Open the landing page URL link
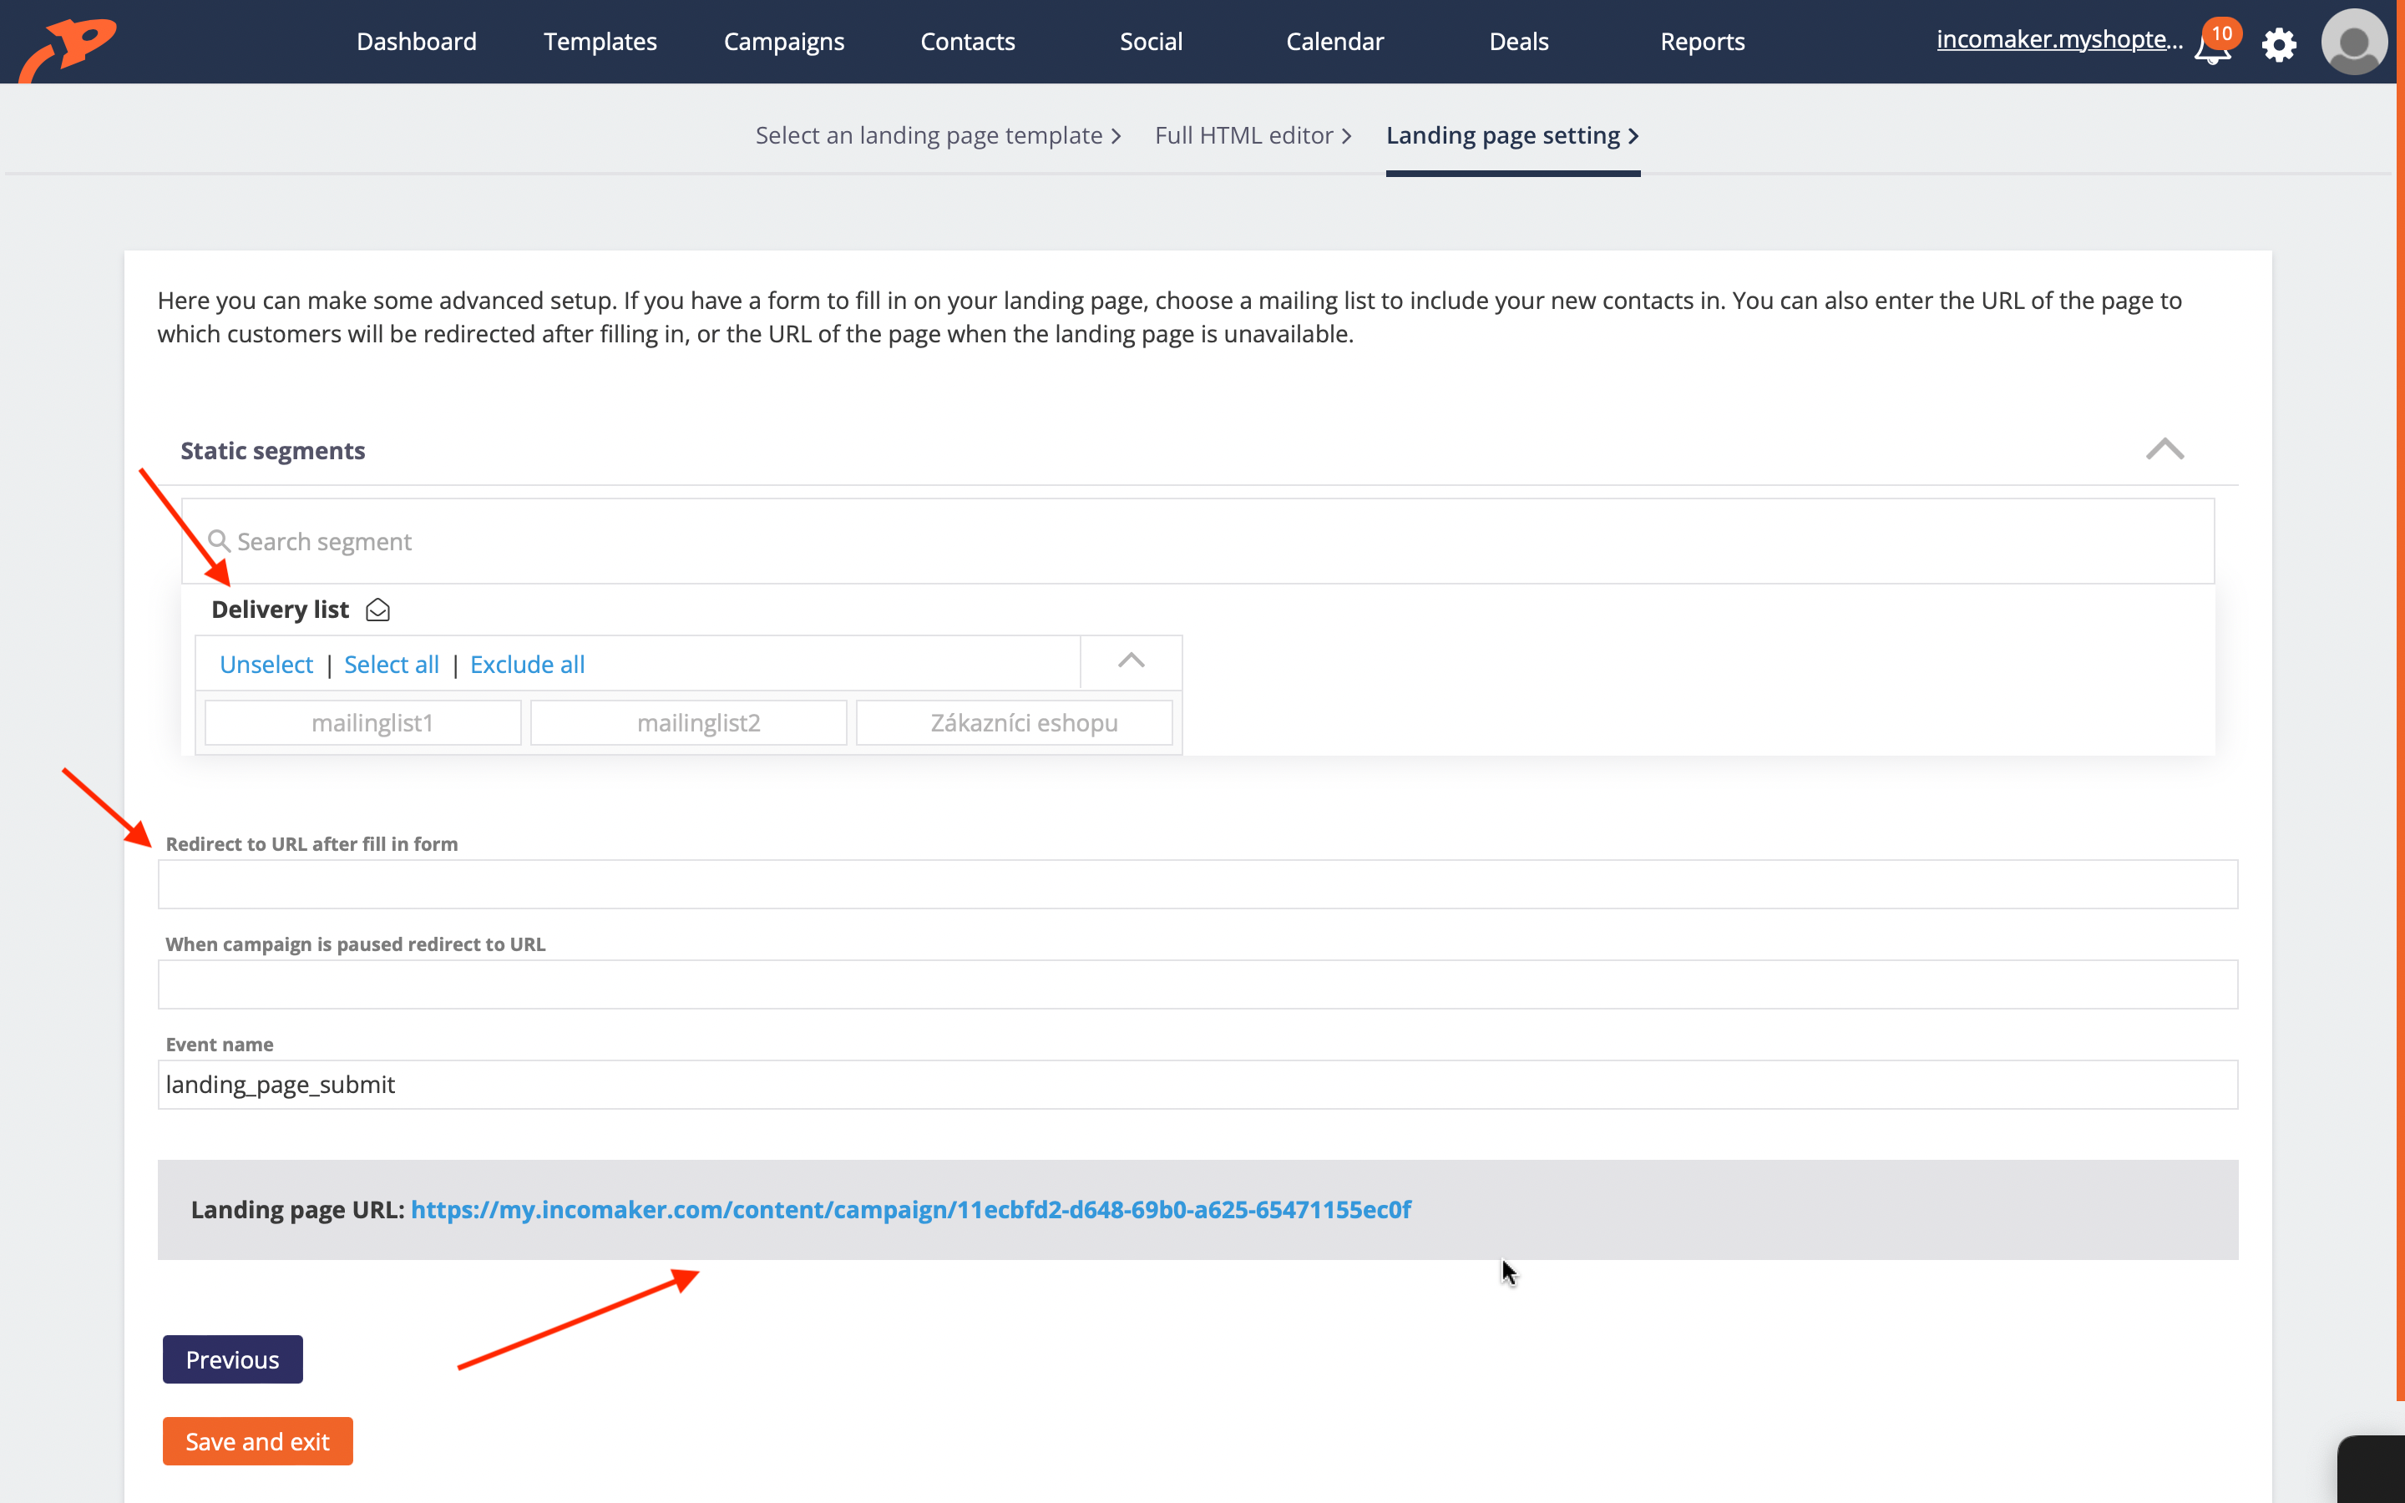The height and width of the screenshot is (1503, 2405). point(913,1208)
